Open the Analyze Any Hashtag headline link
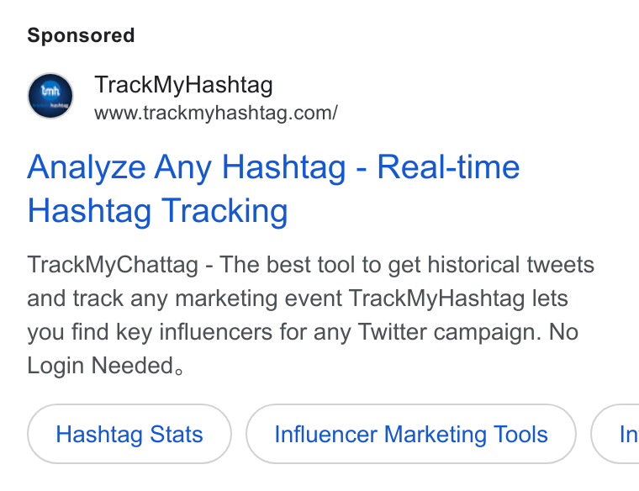Screen dimensions: 639x491 tap(273, 188)
